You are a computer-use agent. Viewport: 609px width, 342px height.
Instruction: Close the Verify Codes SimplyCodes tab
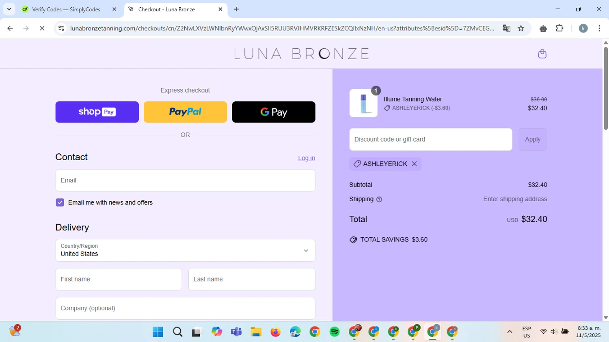[x=114, y=9]
